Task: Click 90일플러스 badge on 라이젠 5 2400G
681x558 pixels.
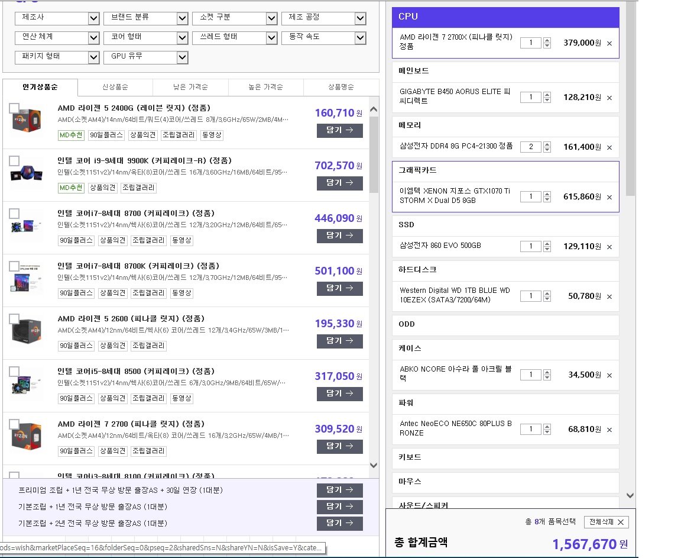Action: [106, 135]
